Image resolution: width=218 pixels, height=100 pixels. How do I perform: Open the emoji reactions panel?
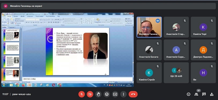point(107,94)
